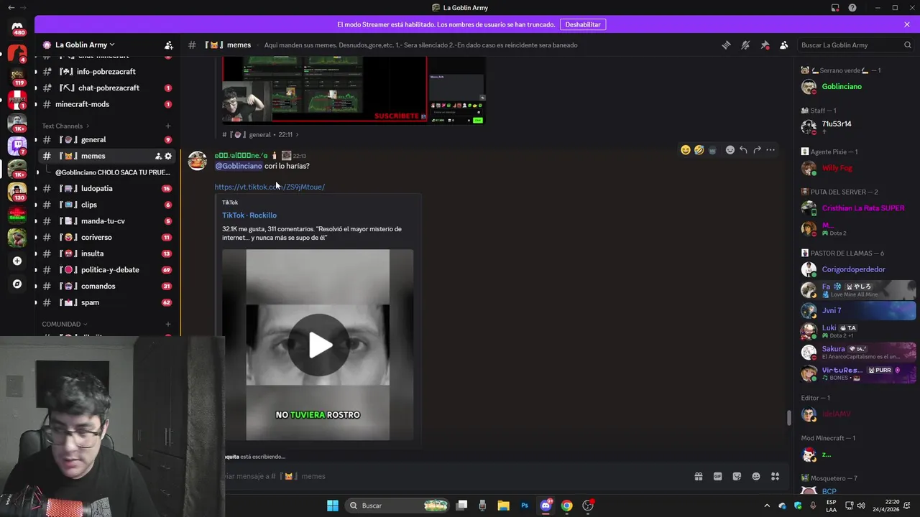Dismiss the Streamer mode purple banner

click(907, 24)
